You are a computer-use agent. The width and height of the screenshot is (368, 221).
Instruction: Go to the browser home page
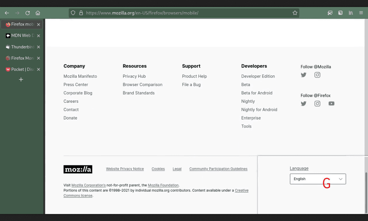pyautogui.click(x=38, y=13)
